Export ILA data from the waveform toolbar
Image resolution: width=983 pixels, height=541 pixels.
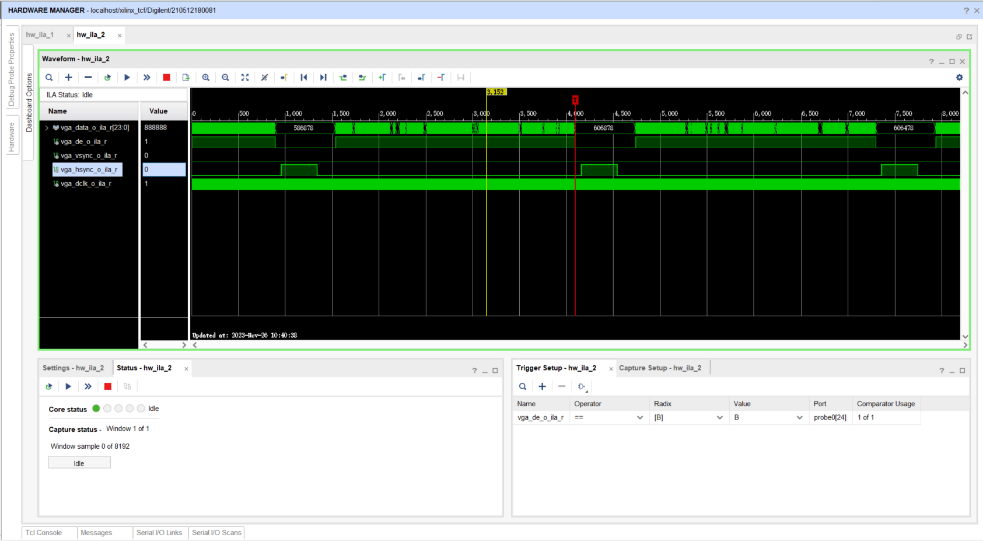(x=186, y=77)
